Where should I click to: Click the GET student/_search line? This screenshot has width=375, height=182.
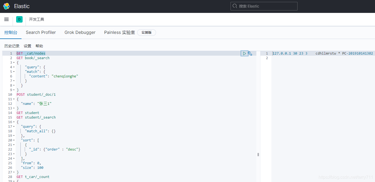pos(36,117)
